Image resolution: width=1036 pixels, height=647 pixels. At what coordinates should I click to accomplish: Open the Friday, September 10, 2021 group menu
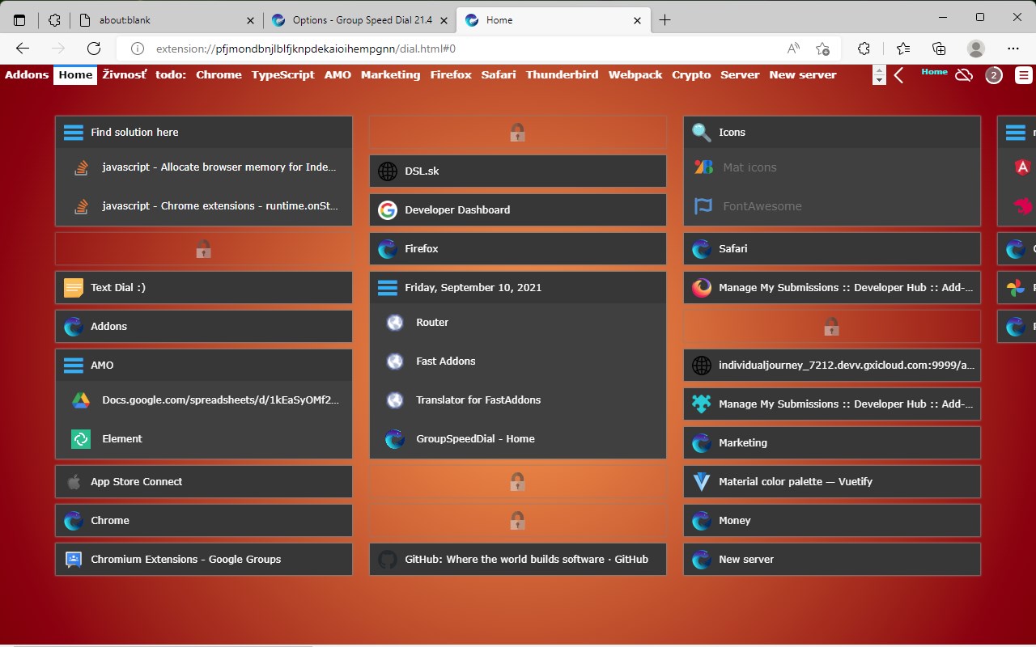pyautogui.click(x=386, y=287)
